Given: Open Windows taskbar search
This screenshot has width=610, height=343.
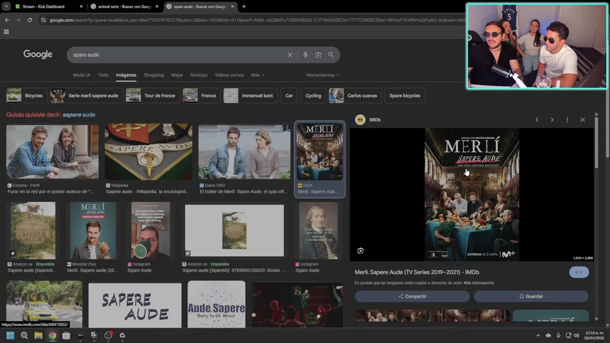Looking at the screenshot, I should point(24,335).
